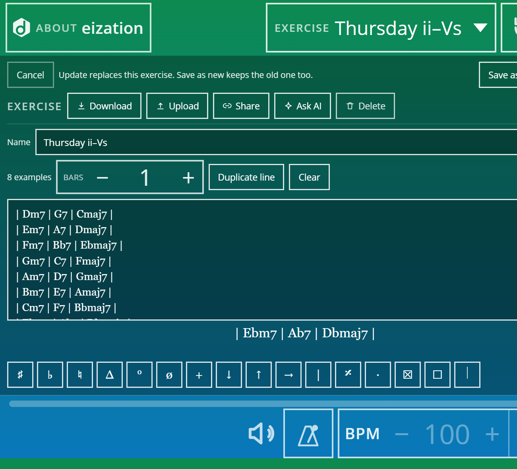The image size is (517, 469).
Task: Lower the BPM tempo
Action: click(402, 434)
